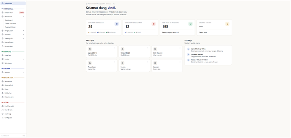Click the home icon beside the highlighted Dashboard item

point(3,3)
